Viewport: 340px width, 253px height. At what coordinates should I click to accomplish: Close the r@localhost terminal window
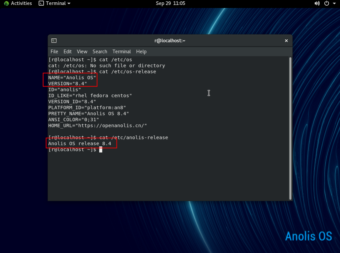pos(286,41)
